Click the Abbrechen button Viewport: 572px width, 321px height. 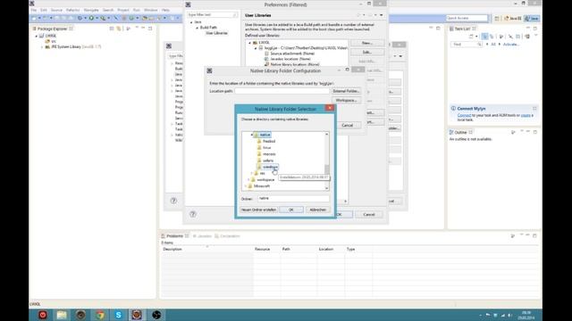click(x=317, y=210)
